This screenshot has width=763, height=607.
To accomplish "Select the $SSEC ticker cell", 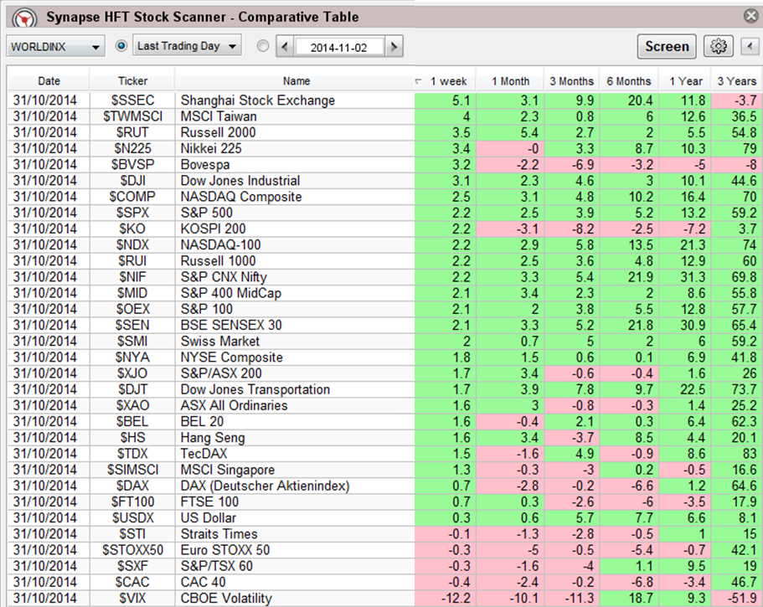I will (132, 100).
